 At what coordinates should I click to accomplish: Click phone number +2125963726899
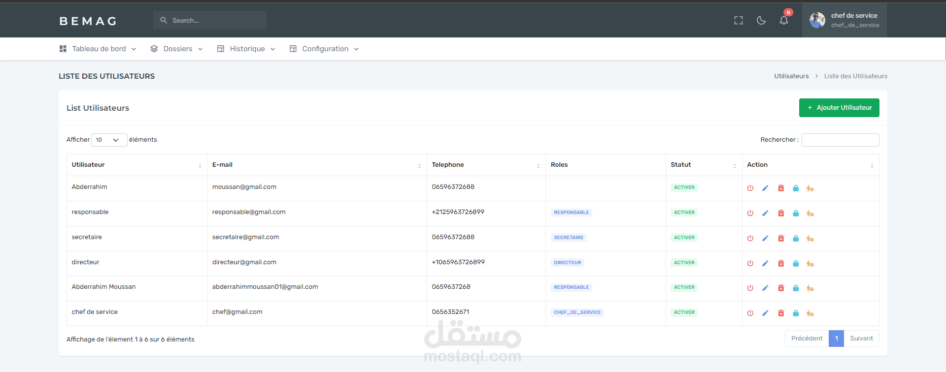tap(458, 212)
